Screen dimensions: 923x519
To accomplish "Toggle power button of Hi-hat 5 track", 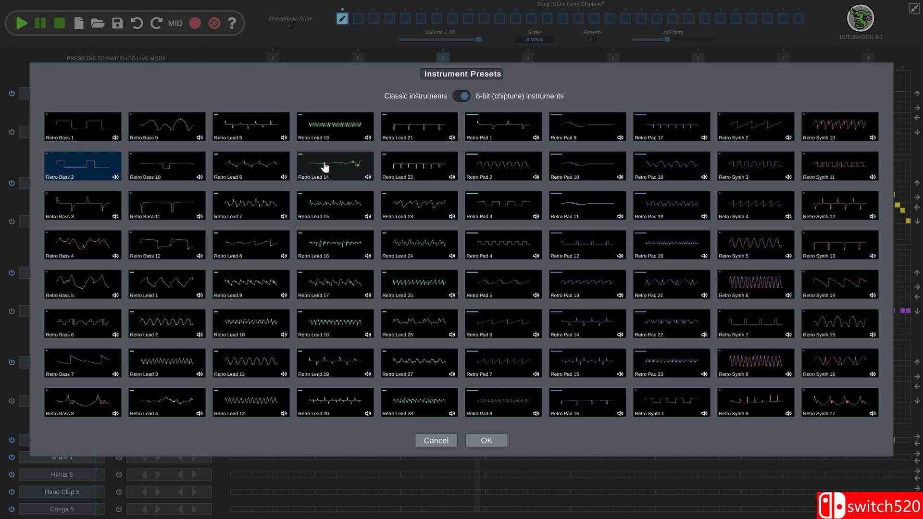I will click(12, 474).
